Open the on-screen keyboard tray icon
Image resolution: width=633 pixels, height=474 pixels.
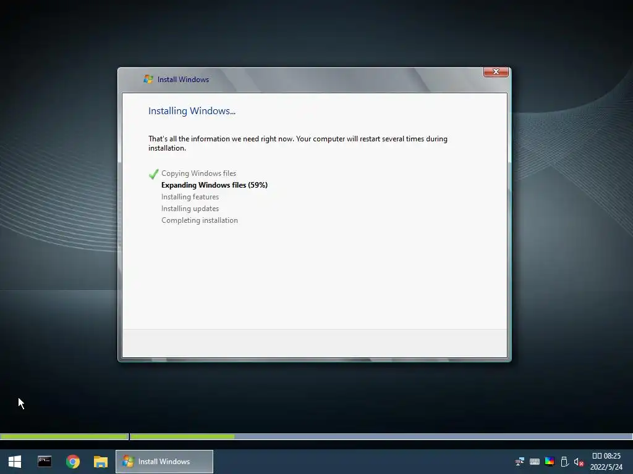(x=535, y=462)
